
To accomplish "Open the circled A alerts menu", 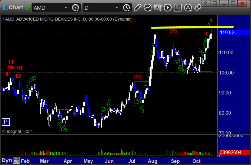I will (x=188, y=8).
